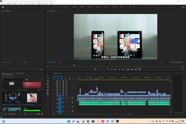Open the Program monitor panel menu
The image size is (186, 124).
tap(57, 11)
